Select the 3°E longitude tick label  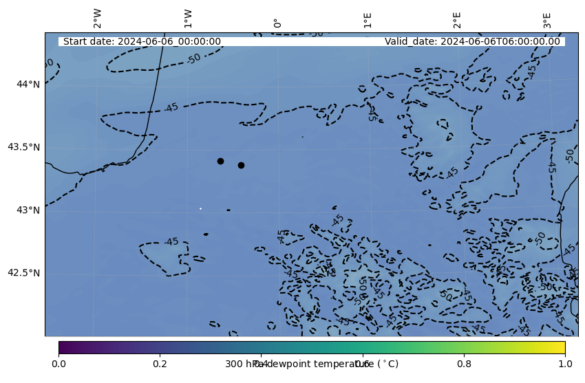coord(547,20)
